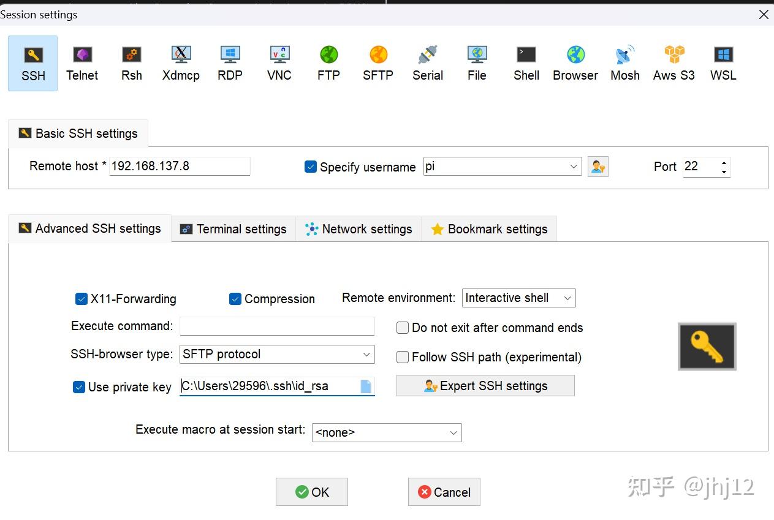
Task: Choose the VNC session icon
Action: coord(279,63)
